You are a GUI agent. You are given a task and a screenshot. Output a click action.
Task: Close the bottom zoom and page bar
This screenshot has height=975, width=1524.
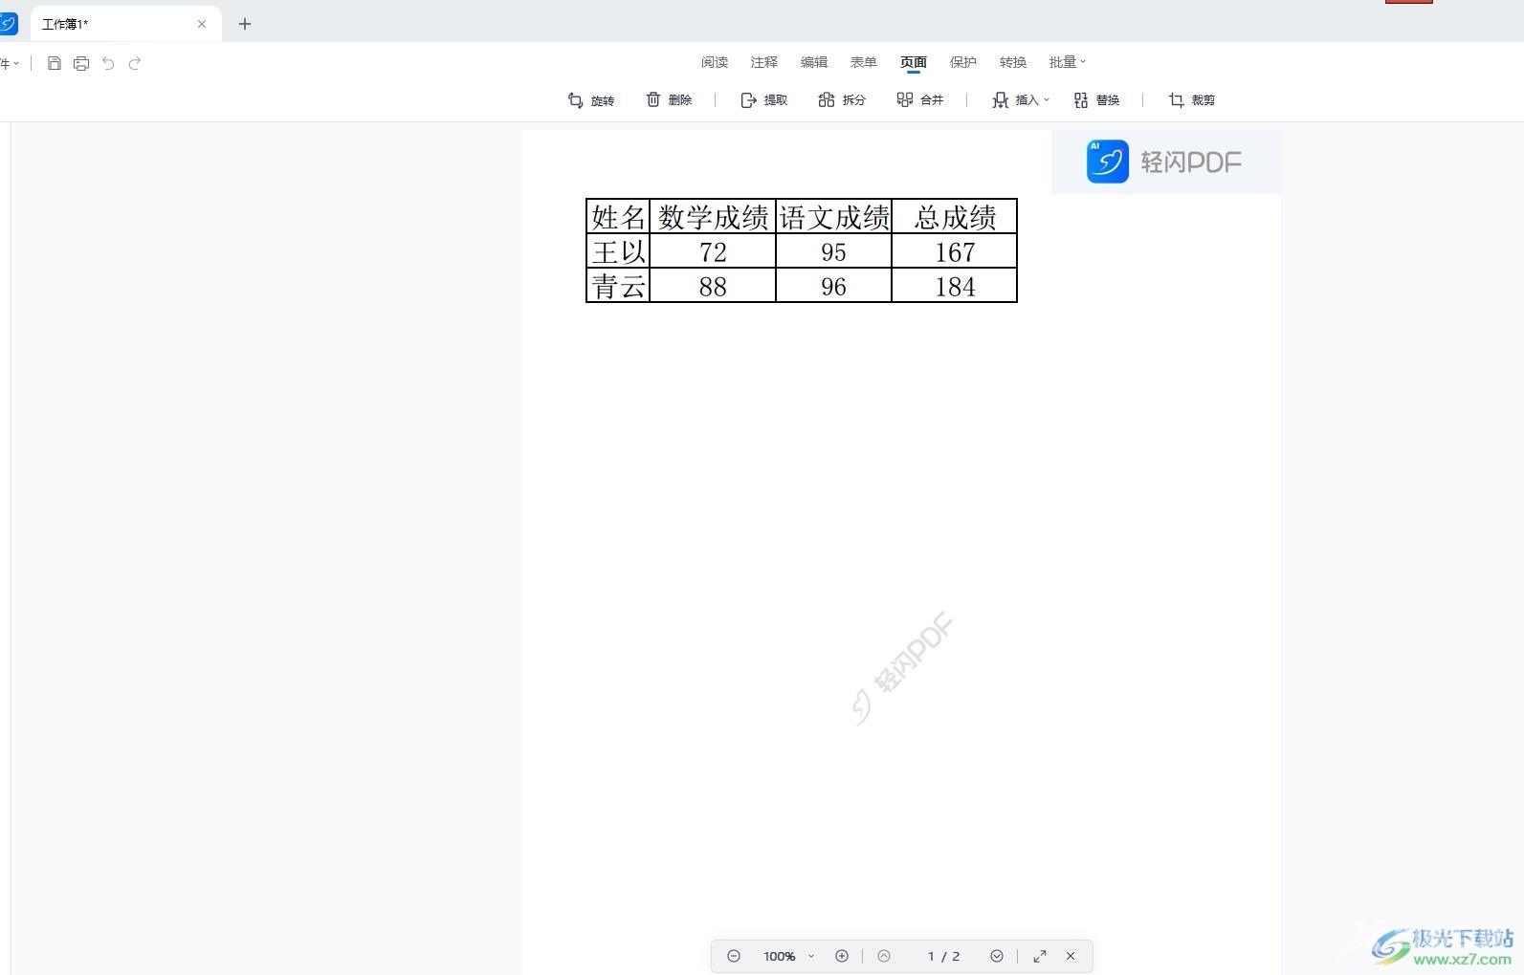(1071, 956)
